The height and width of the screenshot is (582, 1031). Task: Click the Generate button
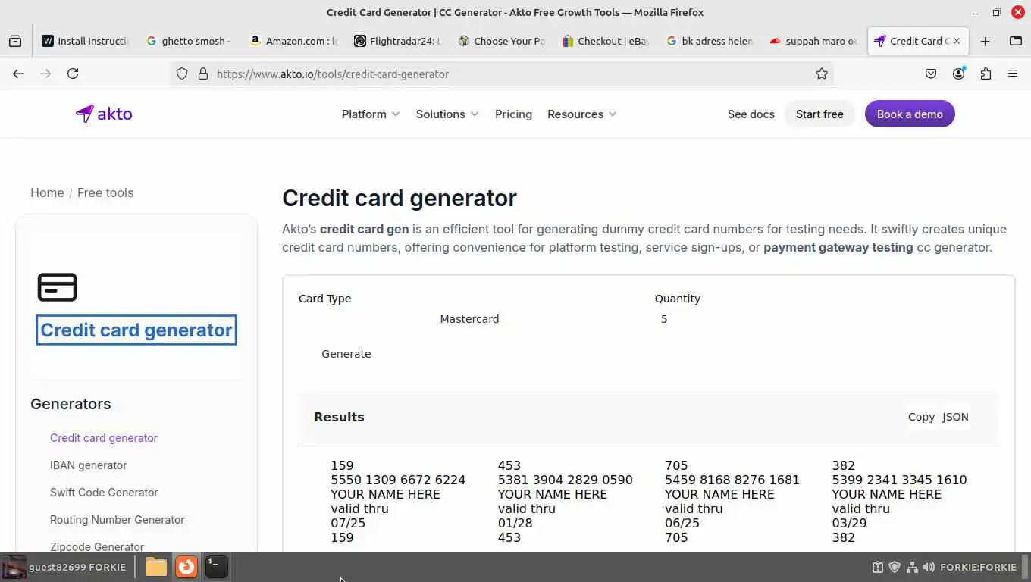tap(346, 354)
